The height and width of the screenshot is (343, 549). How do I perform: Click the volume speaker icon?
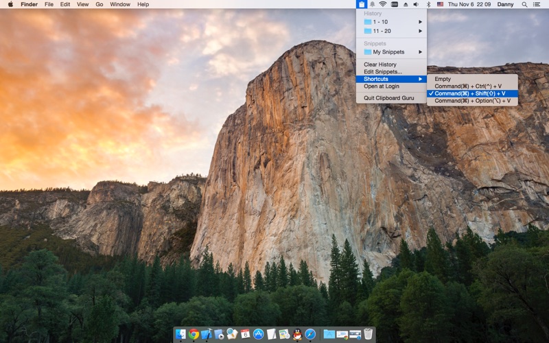pyautogui.click(x=415, y=4)
